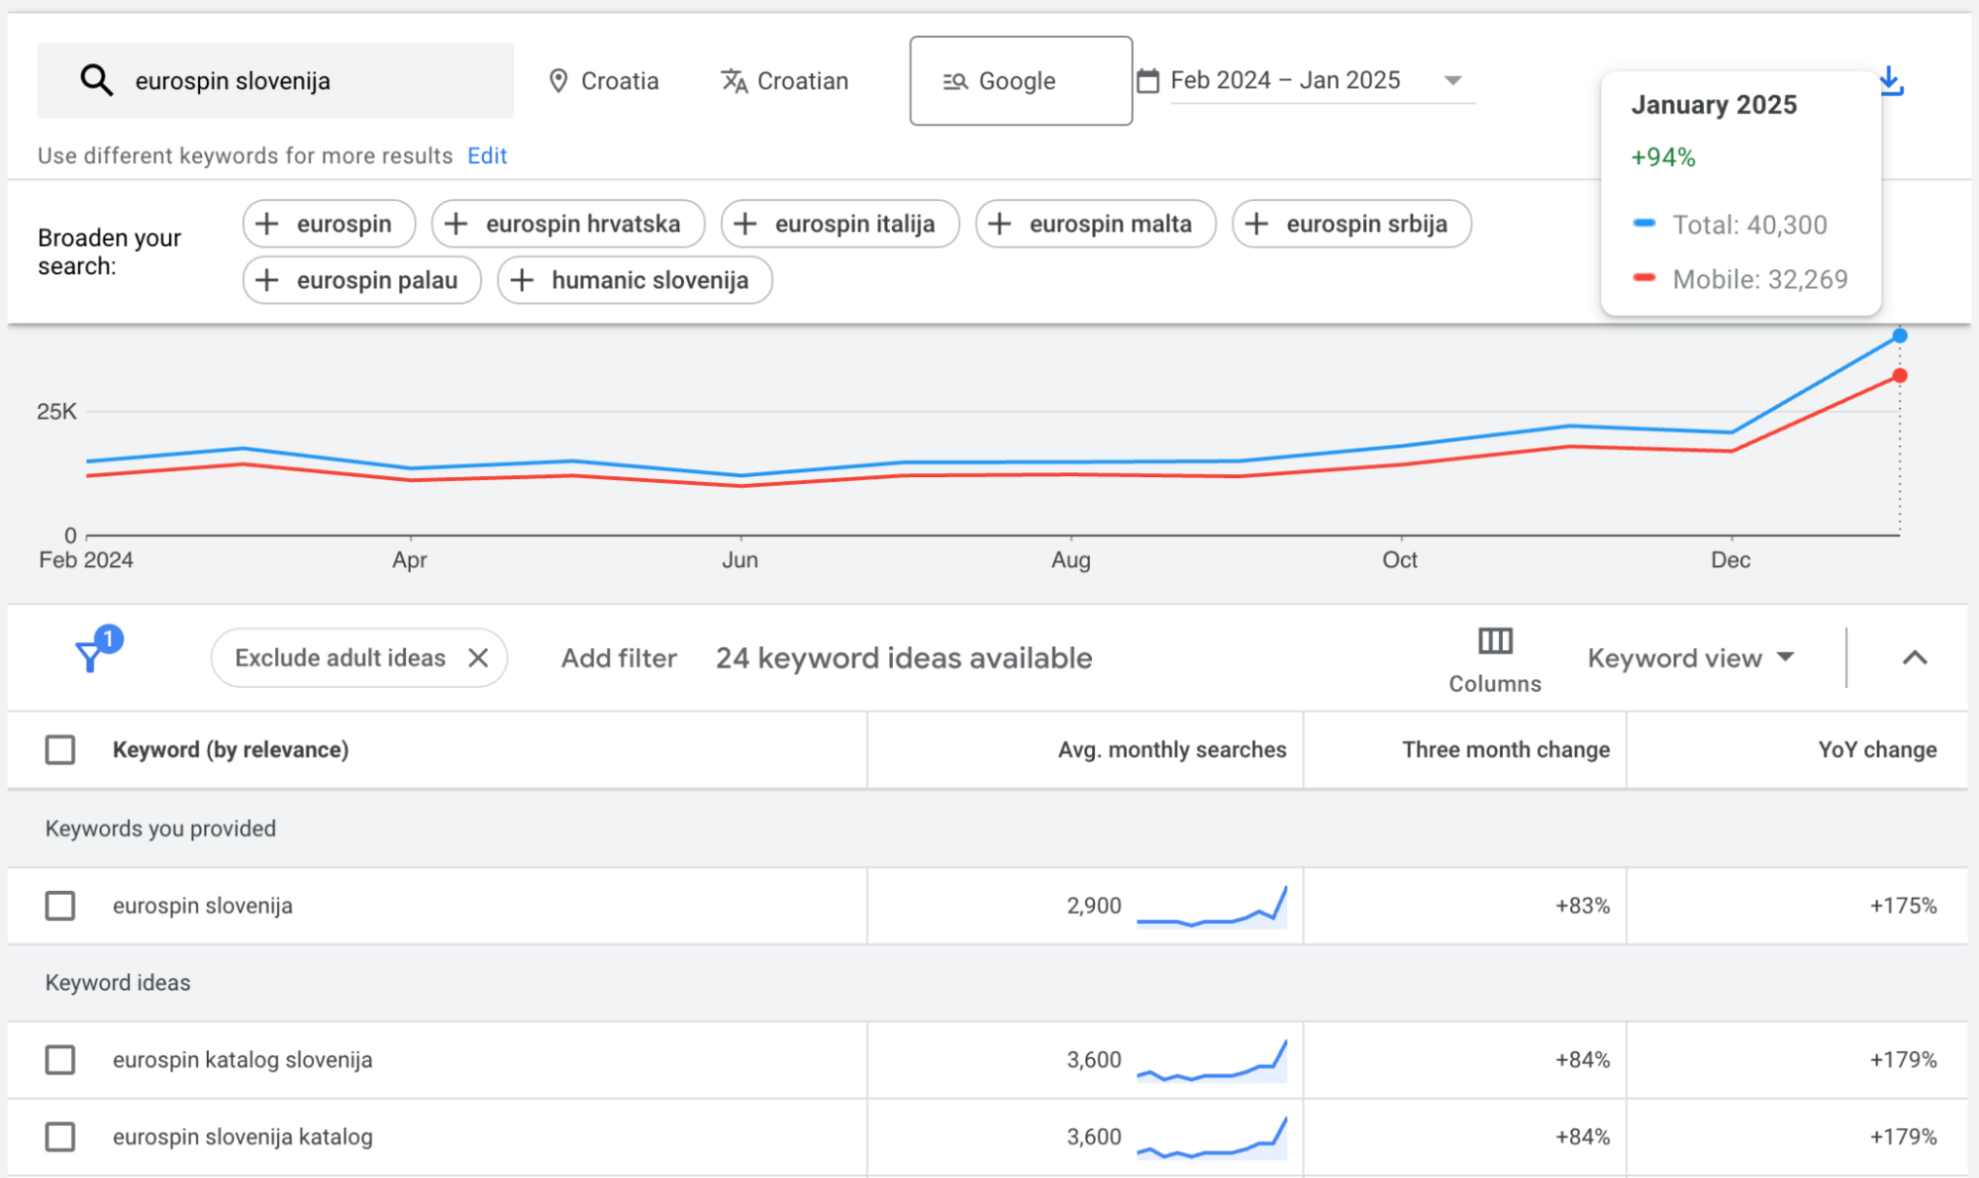Click the trend sparkline for eurospin slovenija
The image size is (1979, 1178).
point(1212,906)
